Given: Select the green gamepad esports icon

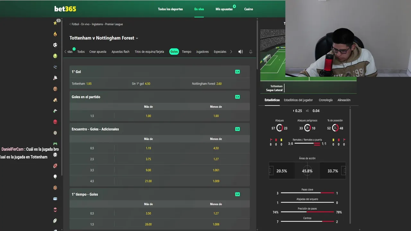Looking at the screenshot, I should pos(55,144).
